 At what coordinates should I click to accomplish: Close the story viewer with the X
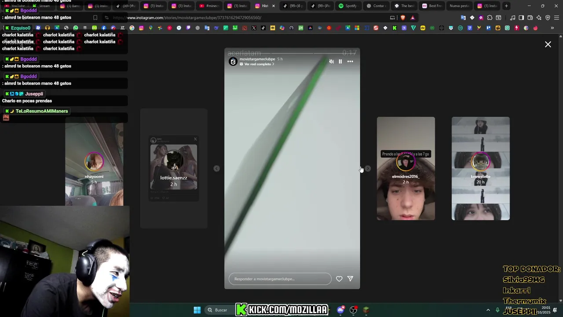pyautogui.click(x=548, y=44)
